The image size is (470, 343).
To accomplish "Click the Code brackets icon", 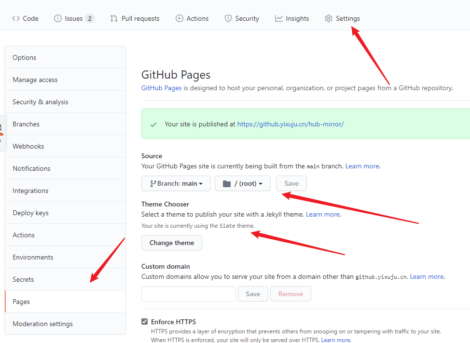I will click(x=16, y=18).
